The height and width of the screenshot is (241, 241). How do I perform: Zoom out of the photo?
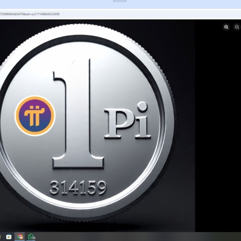pos(237,27)
